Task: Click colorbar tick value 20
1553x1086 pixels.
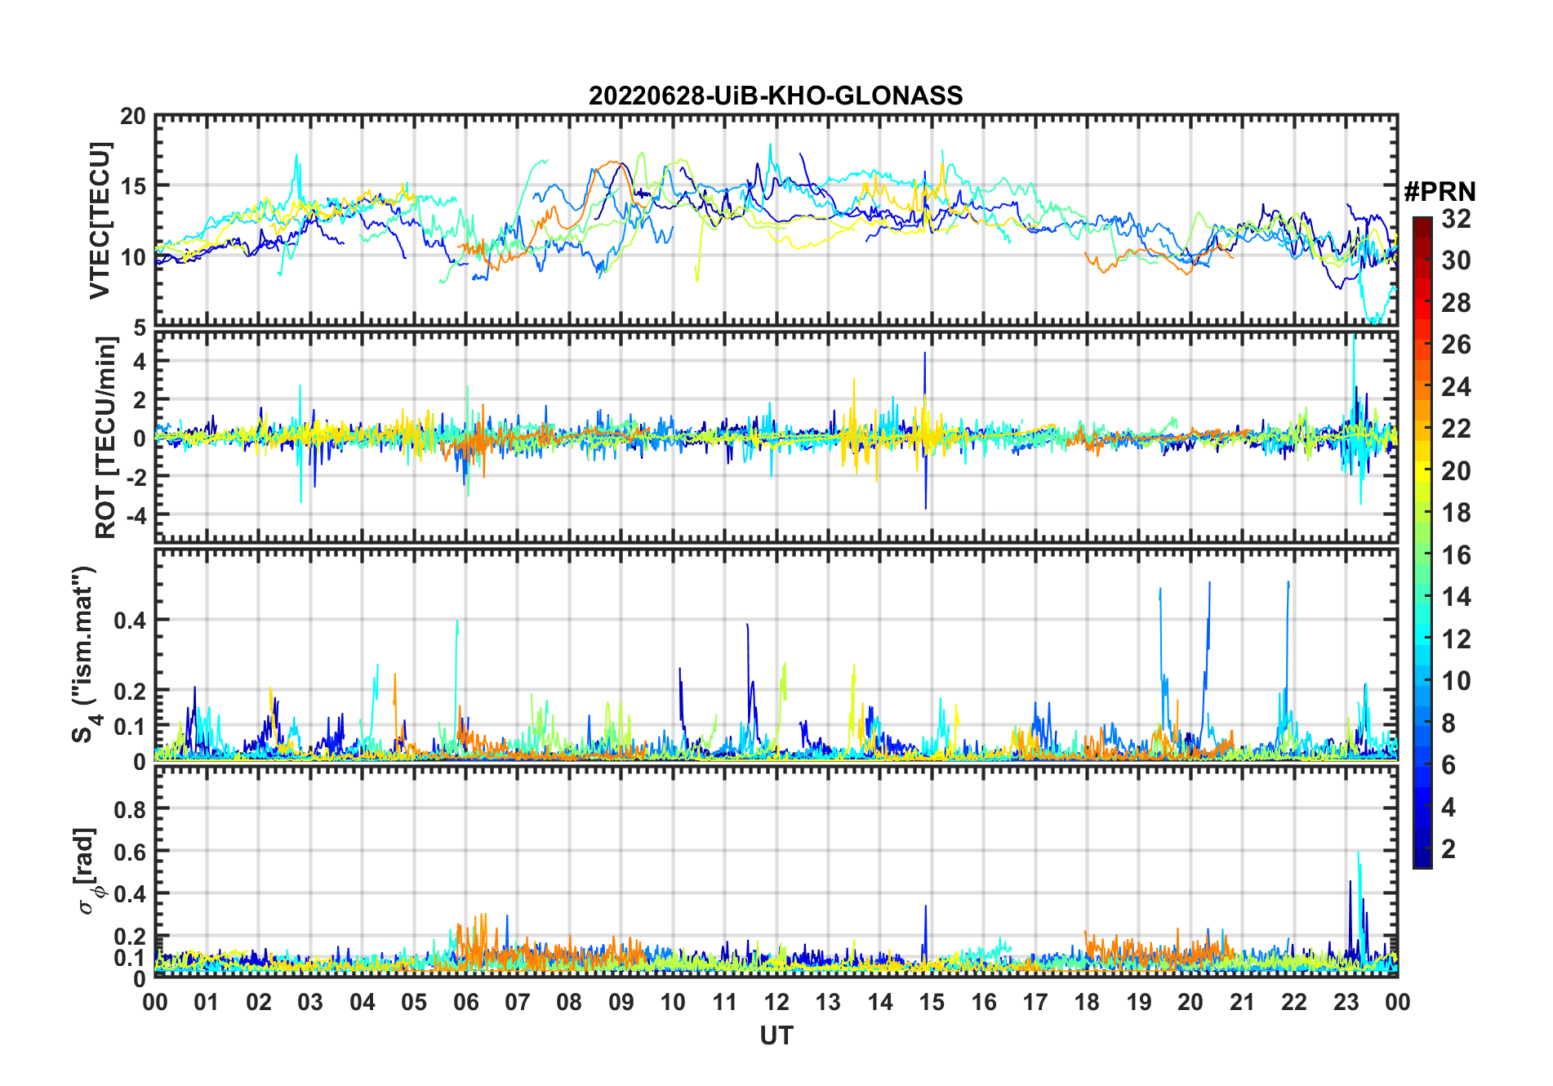Action: pos(1456,471)
